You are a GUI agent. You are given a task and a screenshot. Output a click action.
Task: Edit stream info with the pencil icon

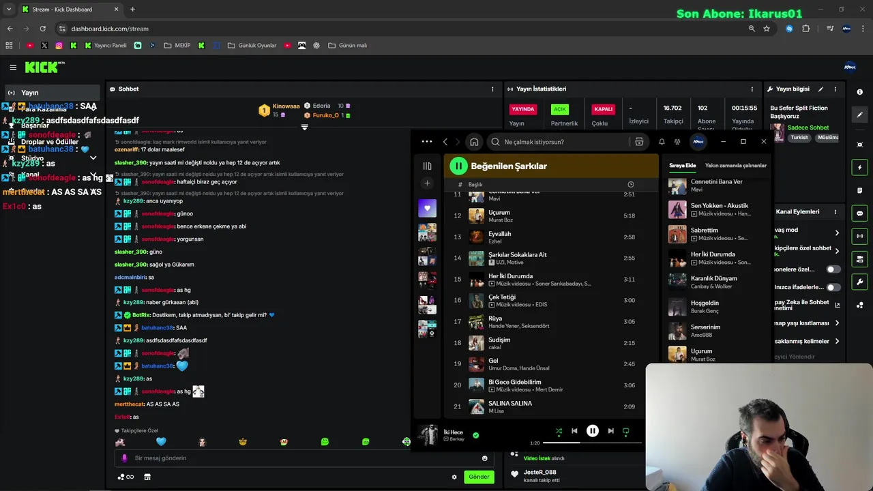coord(820,89)
